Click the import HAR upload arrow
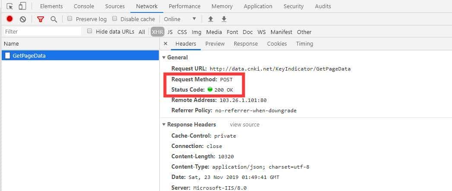The image size is (452, 191). click(x=211, y=19)
